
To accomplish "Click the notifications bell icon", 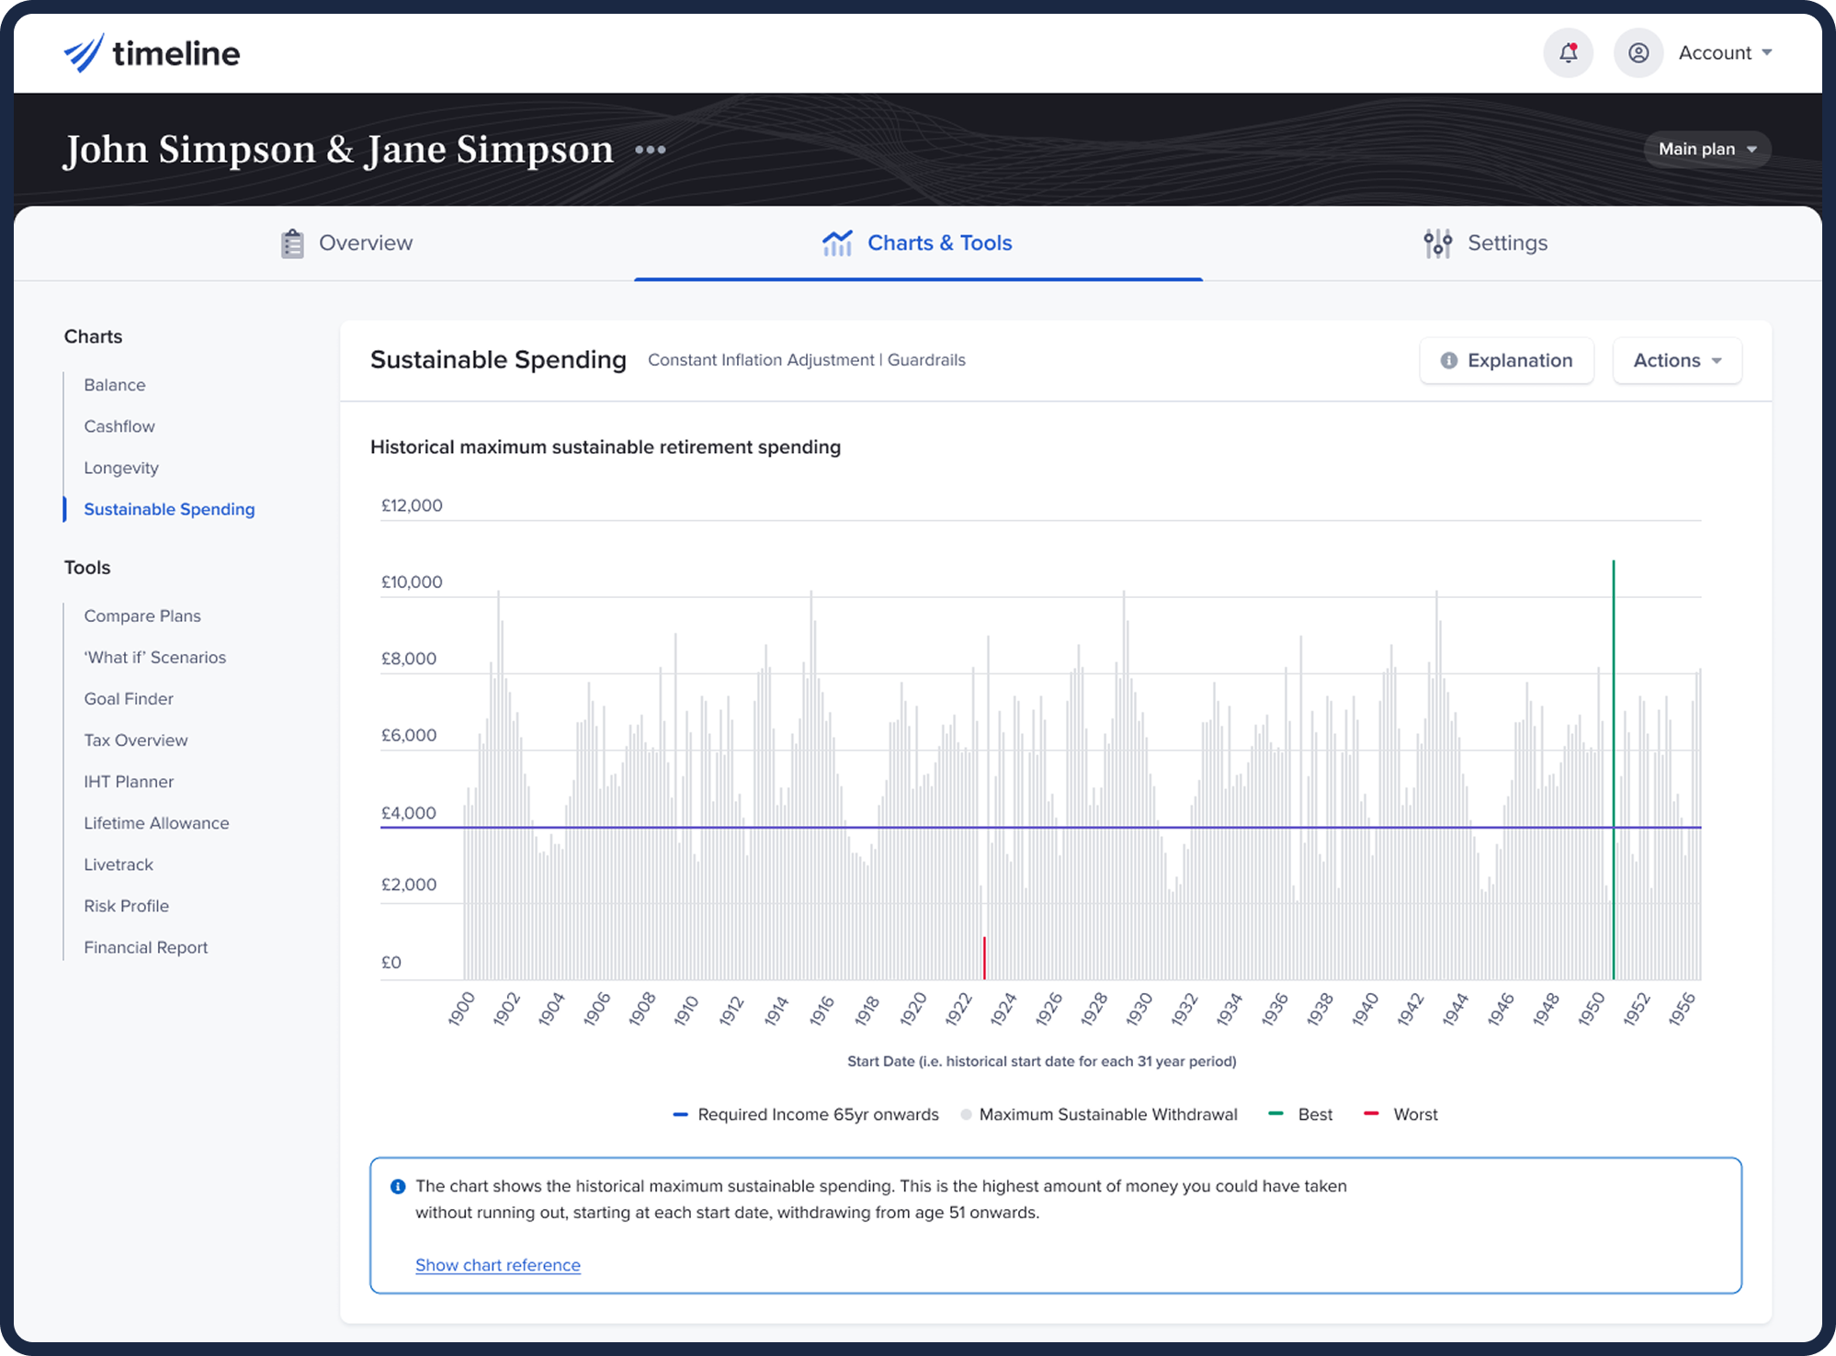I will point(1568,53).
